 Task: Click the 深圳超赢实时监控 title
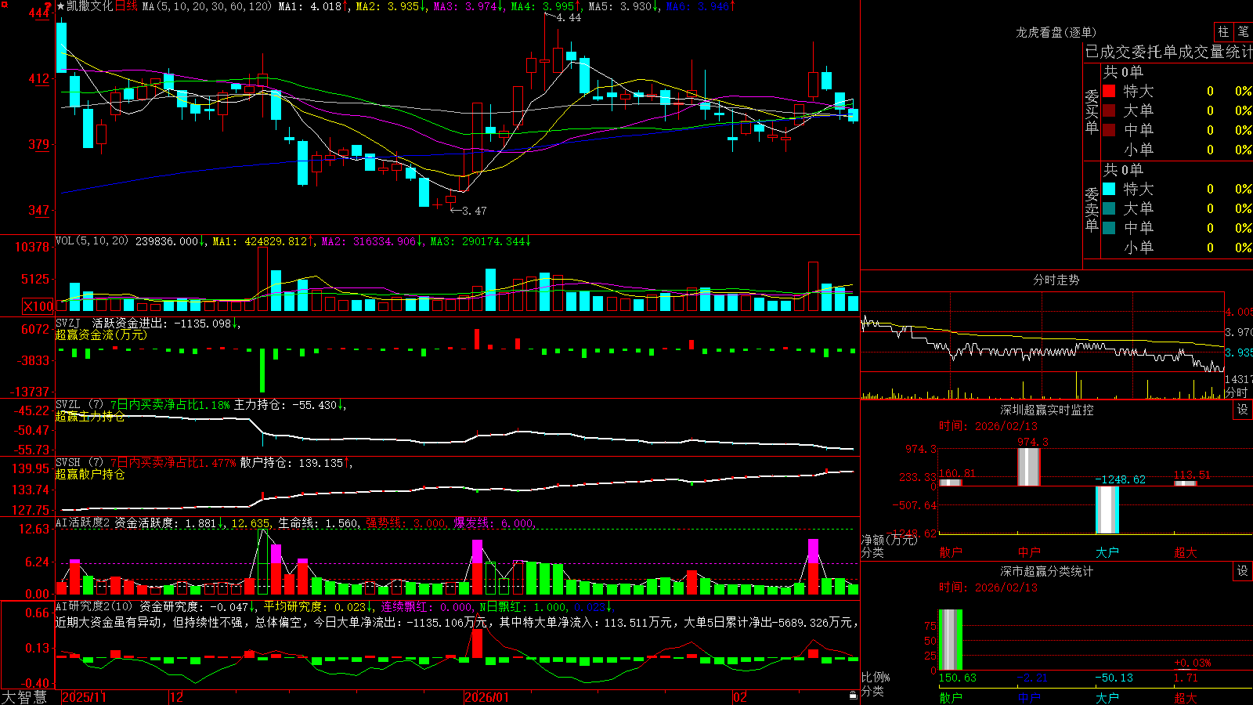[1046, 410]
